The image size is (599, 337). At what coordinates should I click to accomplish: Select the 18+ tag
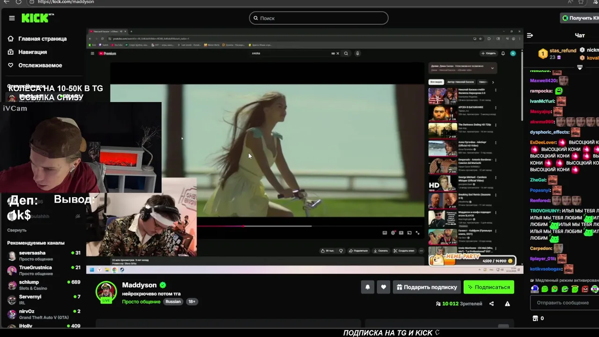point(191,302)
